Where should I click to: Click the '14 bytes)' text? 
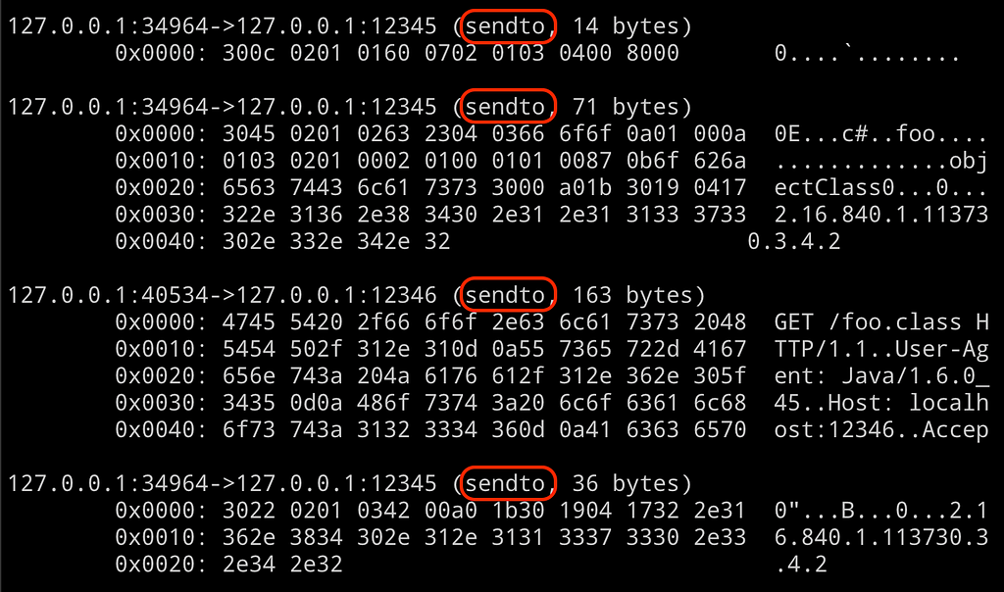point(632,26)
